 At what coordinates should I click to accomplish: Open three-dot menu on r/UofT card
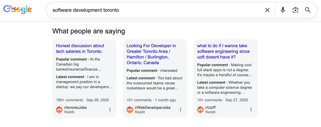(x=251, y=109)
